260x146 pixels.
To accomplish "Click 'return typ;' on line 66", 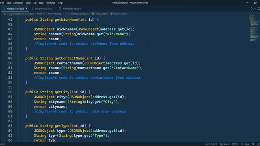I will [45, 140].
